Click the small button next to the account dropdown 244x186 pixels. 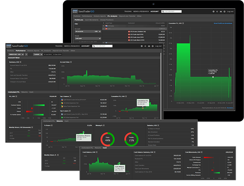(x=26, y=54)
